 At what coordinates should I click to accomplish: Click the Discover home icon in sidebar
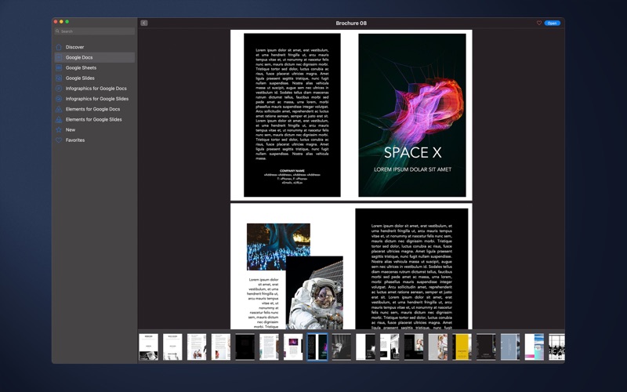click(59, 47)
